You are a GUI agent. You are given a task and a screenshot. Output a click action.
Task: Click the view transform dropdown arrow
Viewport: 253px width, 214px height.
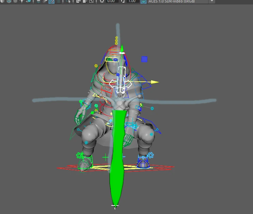tap(212, 1)
